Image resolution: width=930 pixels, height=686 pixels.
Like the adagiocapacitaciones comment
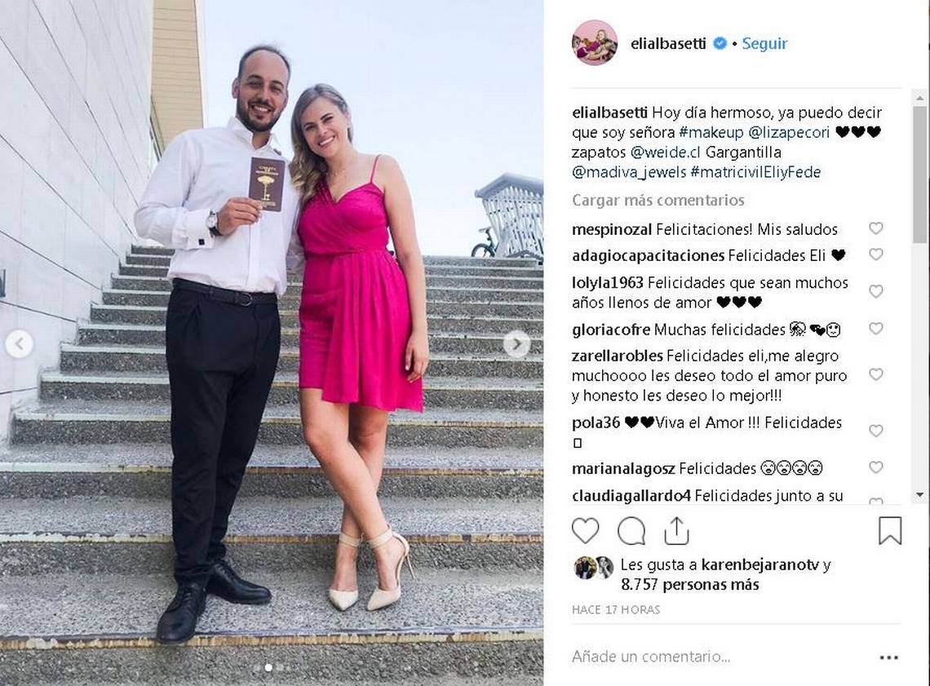tap(876, 254)
